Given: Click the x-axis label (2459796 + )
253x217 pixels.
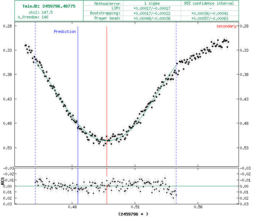Looking at the screenshot, I should click(133, 214).
